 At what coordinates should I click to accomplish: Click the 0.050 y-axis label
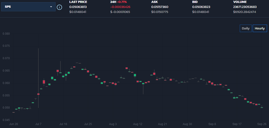click(6, 108)
